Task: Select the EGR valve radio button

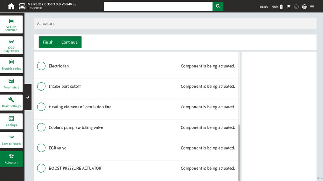Action: pos(41,148)
